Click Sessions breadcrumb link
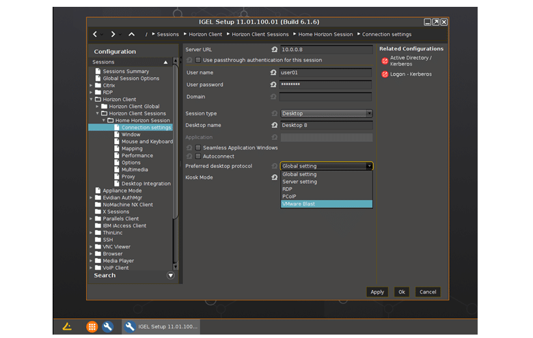 point(167,34)
